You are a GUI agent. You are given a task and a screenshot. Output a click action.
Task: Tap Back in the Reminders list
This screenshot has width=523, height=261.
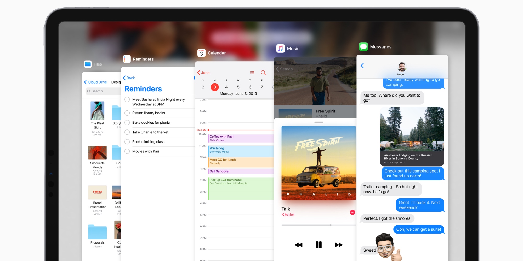coord(128,78)
